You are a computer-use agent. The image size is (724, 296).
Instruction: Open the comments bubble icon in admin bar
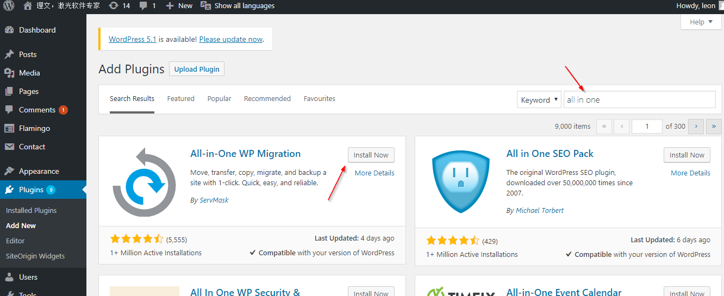click(143, 6)
